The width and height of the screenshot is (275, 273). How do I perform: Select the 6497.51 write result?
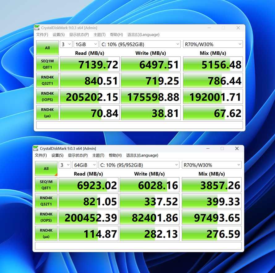[151, 64]
